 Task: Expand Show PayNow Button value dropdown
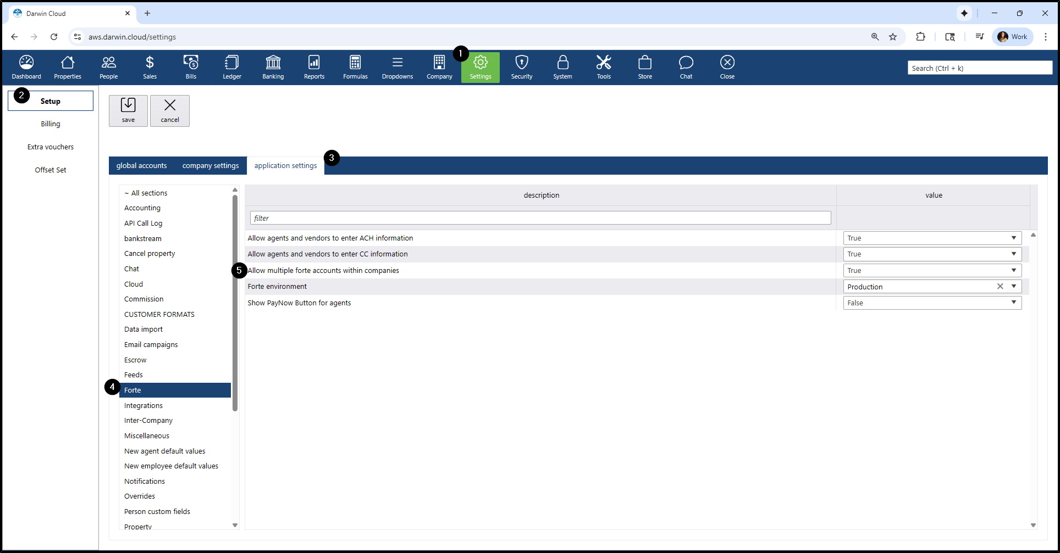[x=1013, y=303]
